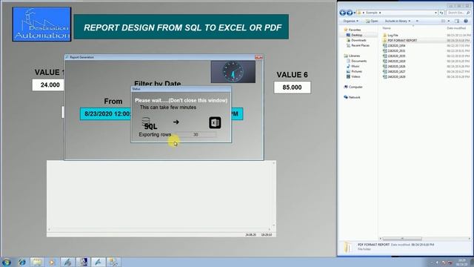The height and width of the screenshot is (267, 474).
Task: Click the Explorer search box
Action: click(x=458, y=13)
